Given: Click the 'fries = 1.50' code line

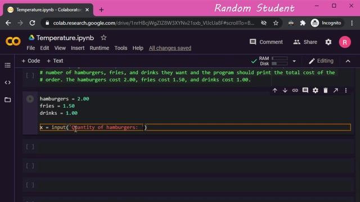Looking at the screenshot, I should pos(57,106).
